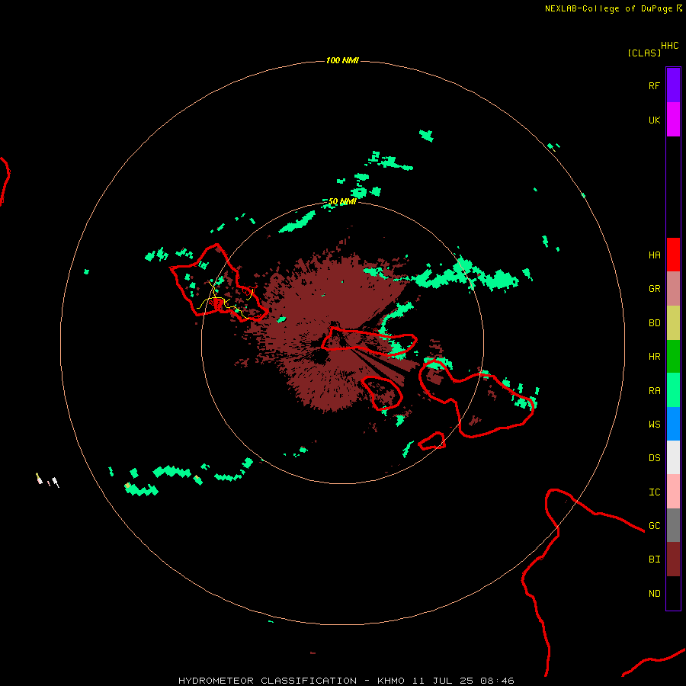Click the BI brown legend color
686x686 pixels.
pyautogui.click(x=673, y=559)
